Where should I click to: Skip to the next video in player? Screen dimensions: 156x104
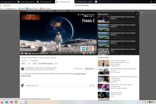(x=26, y=53)
